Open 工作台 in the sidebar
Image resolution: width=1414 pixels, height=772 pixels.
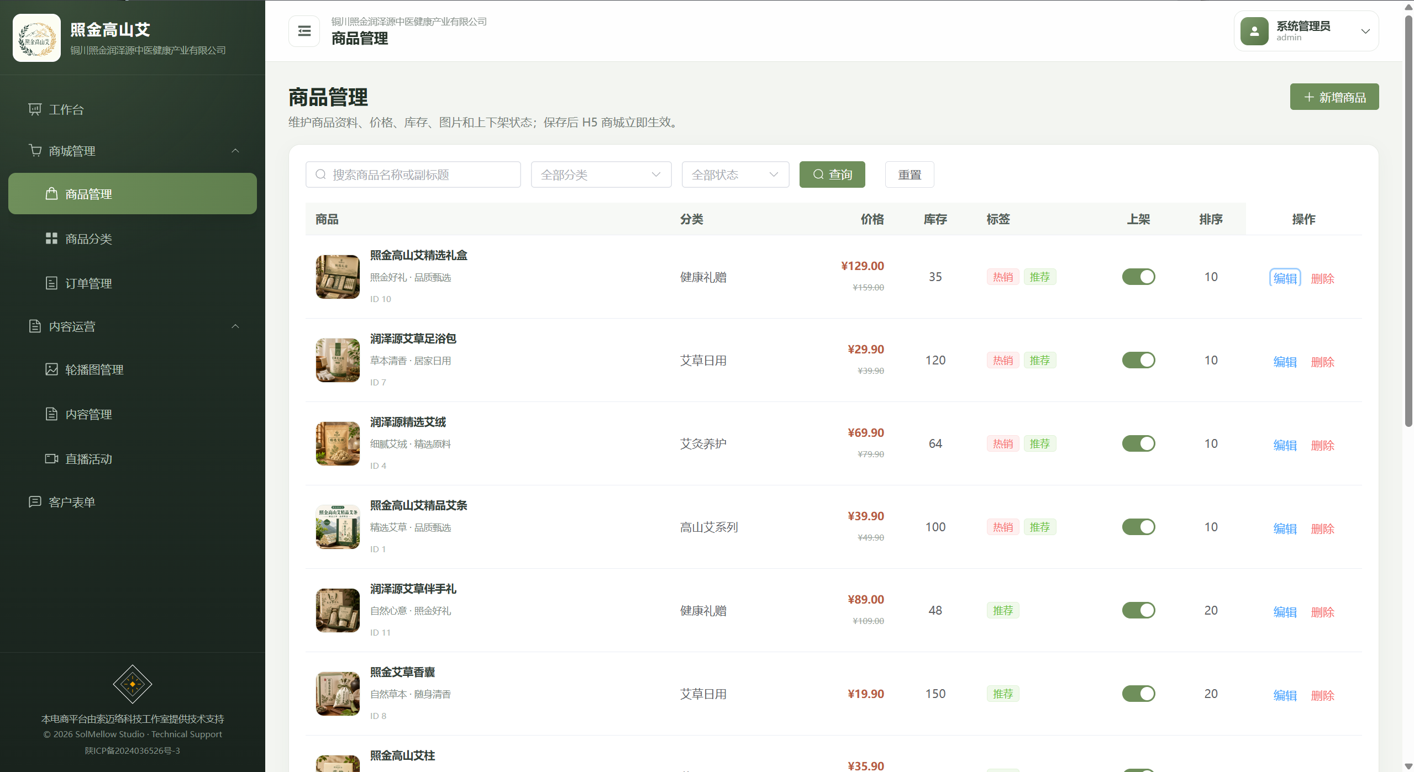pos(133,109)
